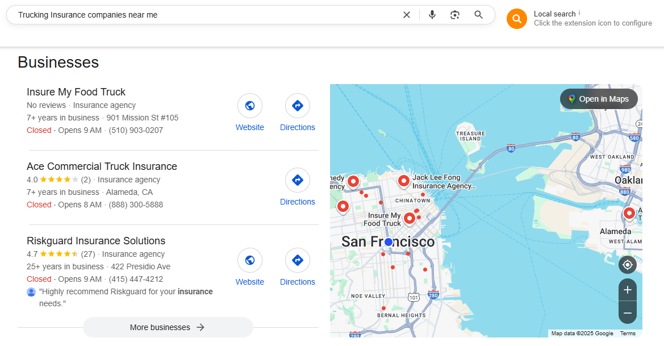Zoom in on the map
664x346 pixels.
[628, 290]
